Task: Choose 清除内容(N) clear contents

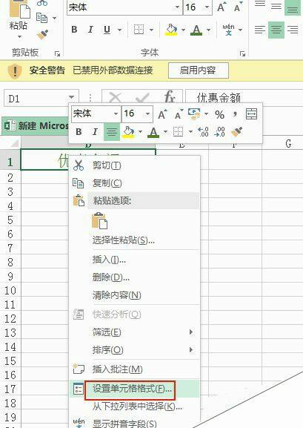Action: [135, 295]
